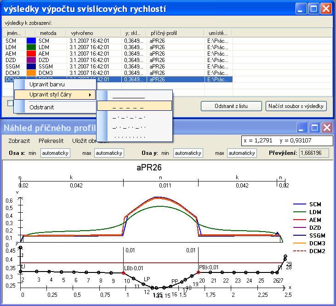Select the DCM3 row in results list
Screen dimensions: 336x306
pyautogui.click(x=119, y=73)
